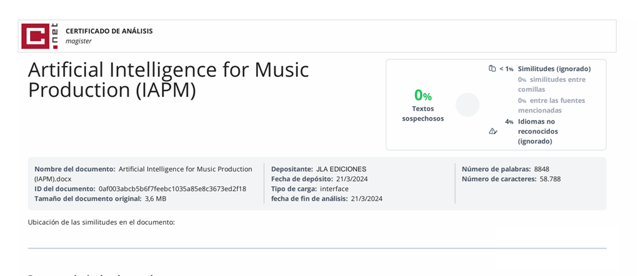The image size is (638, 276).
Task: Click "Ubicación de las similitudes en el documento" text
Action: pos(101,222)
